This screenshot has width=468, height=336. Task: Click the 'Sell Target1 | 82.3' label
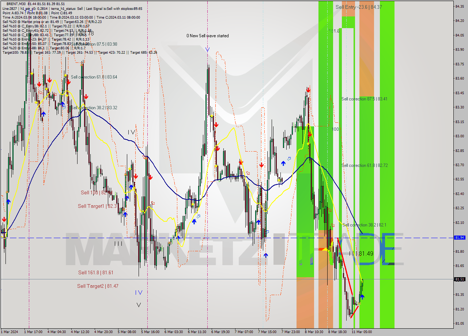click(97, 206)
